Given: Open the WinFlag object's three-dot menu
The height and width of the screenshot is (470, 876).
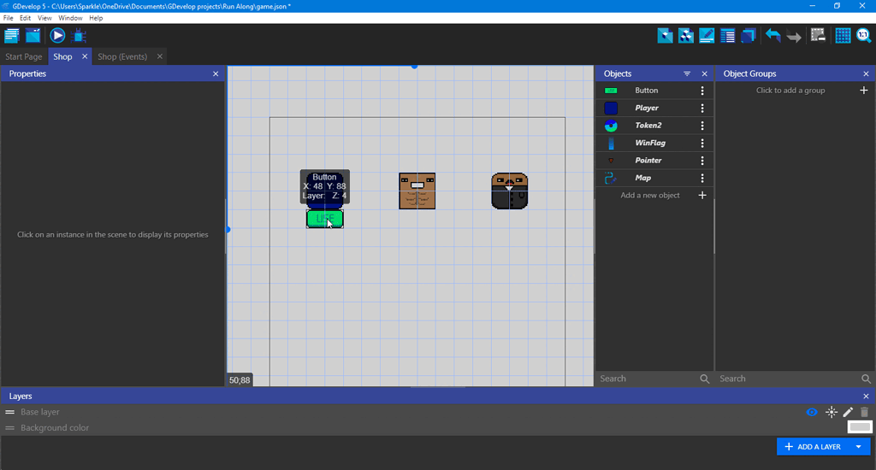Looking at the screenshot, I should 702,143.
